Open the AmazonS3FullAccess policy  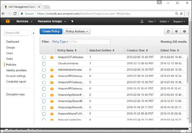tap(71, 57)
